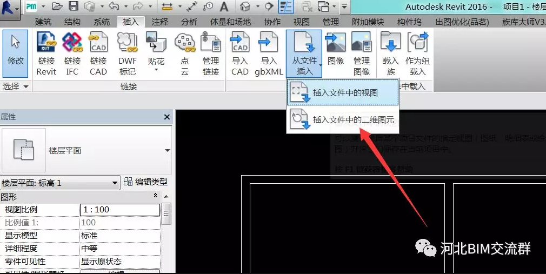Switch to the 注释 ribbon tab

click(160, 22)
